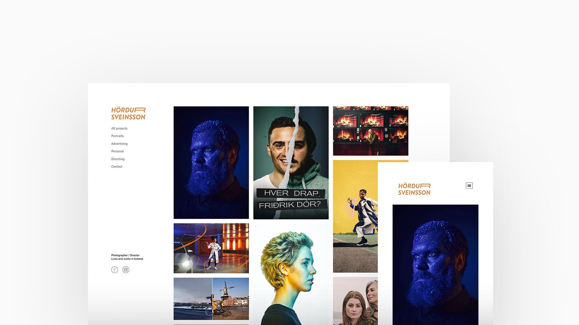This screenshot has height=325, width=579.
Task: Click the mobile Hörður Sveinsson logo
Action: coord(414,189)
